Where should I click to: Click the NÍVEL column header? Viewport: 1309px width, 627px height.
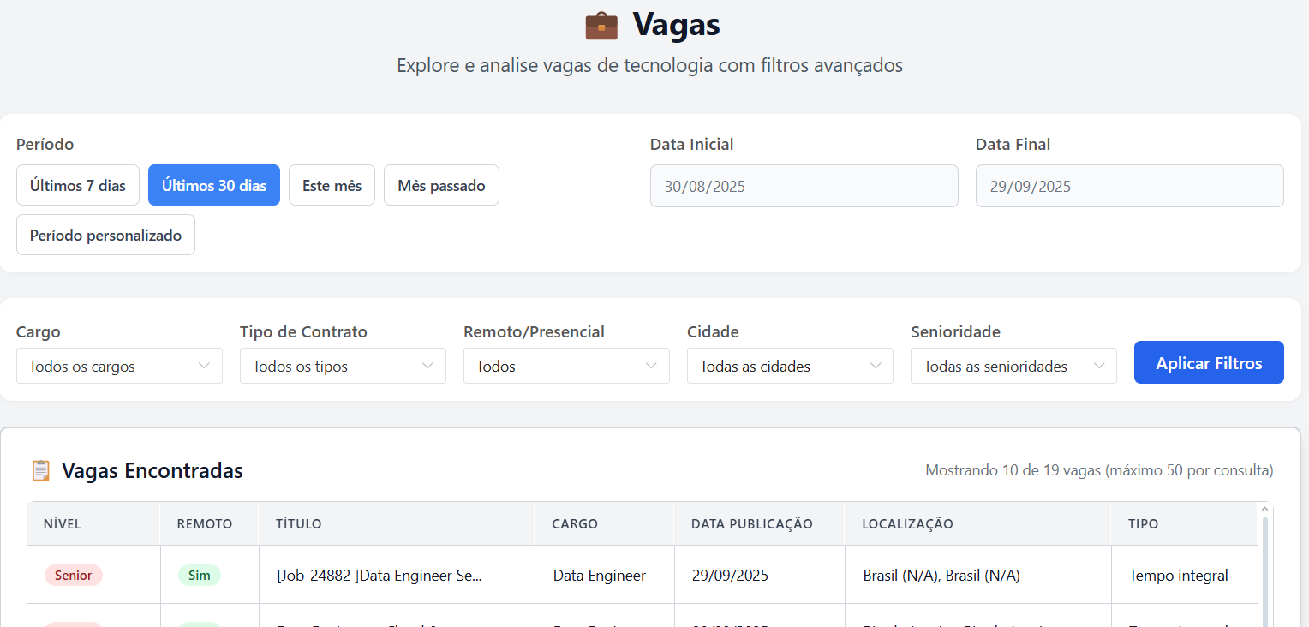(93, 523)
